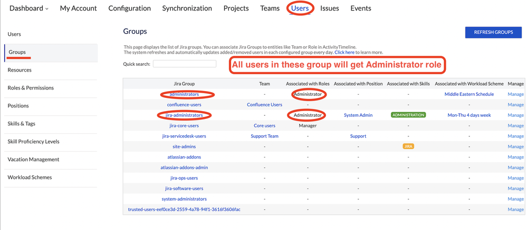Click the Jira Group column header

184,84
